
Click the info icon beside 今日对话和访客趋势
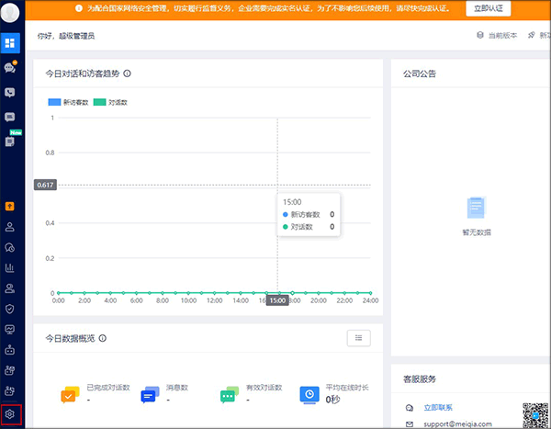point(128,73)
